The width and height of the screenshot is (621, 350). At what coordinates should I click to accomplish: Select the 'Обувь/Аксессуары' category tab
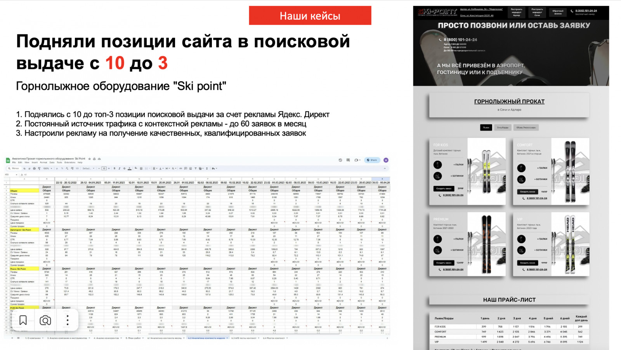[526, 128]
